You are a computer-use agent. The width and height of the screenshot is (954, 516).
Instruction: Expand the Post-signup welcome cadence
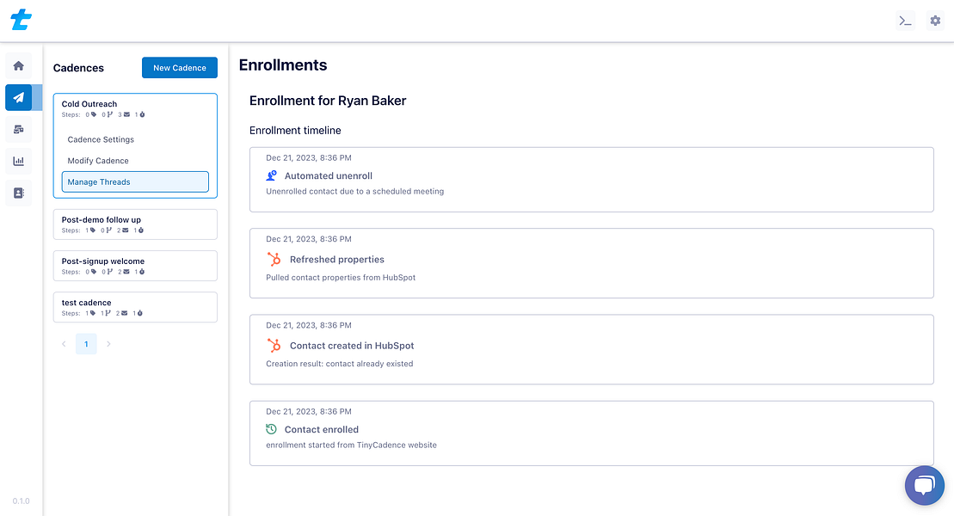pos(135,266)
